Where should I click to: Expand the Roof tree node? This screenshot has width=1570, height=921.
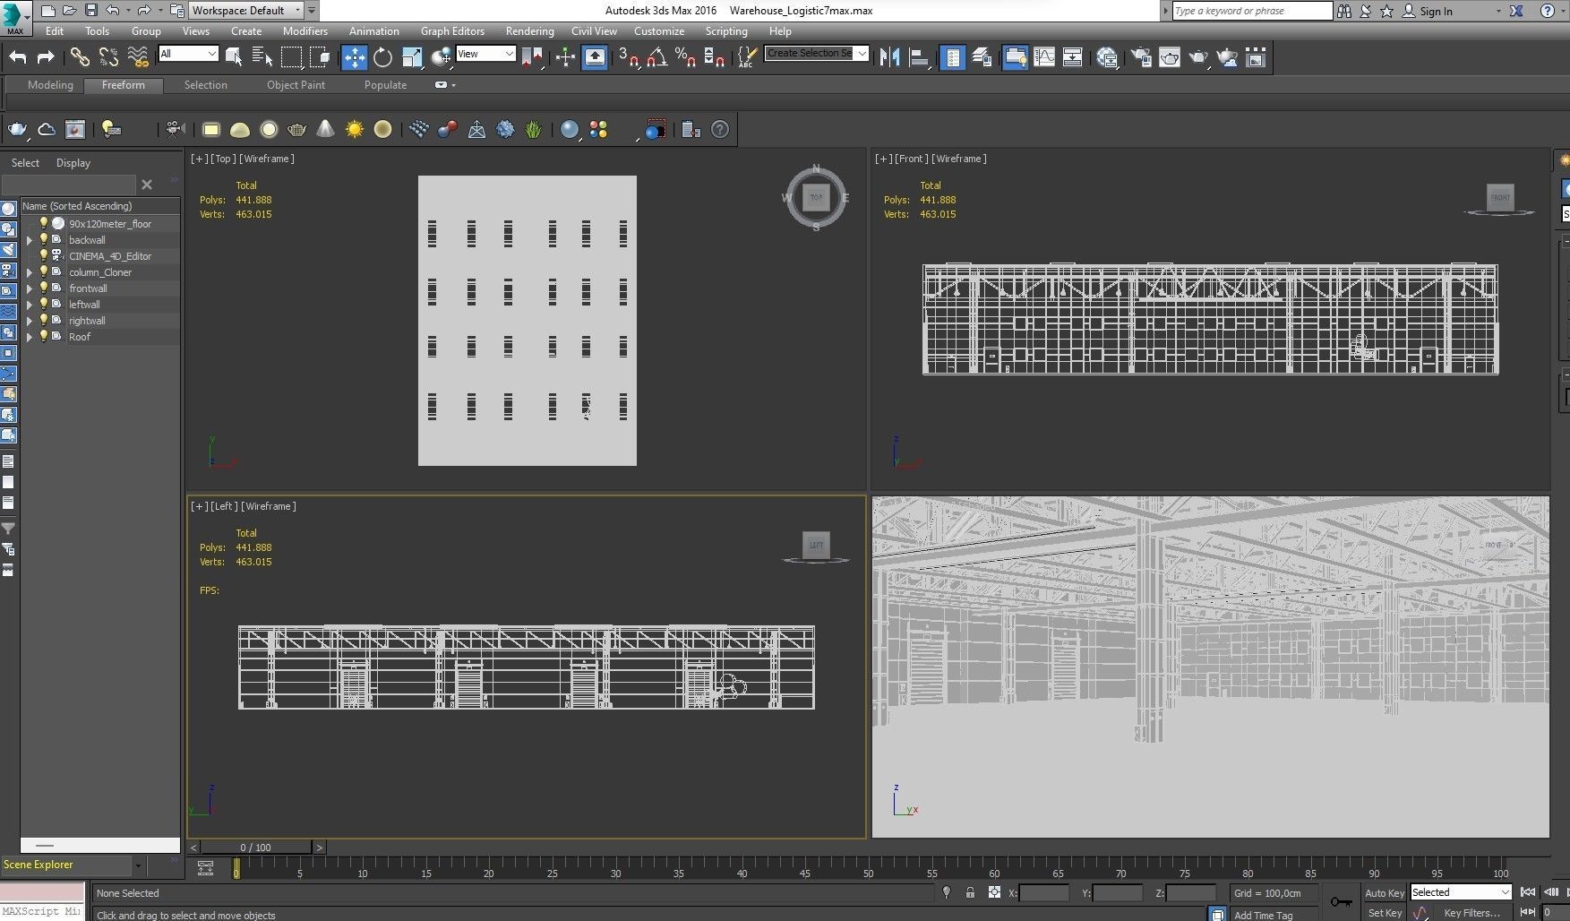[29, 337]
